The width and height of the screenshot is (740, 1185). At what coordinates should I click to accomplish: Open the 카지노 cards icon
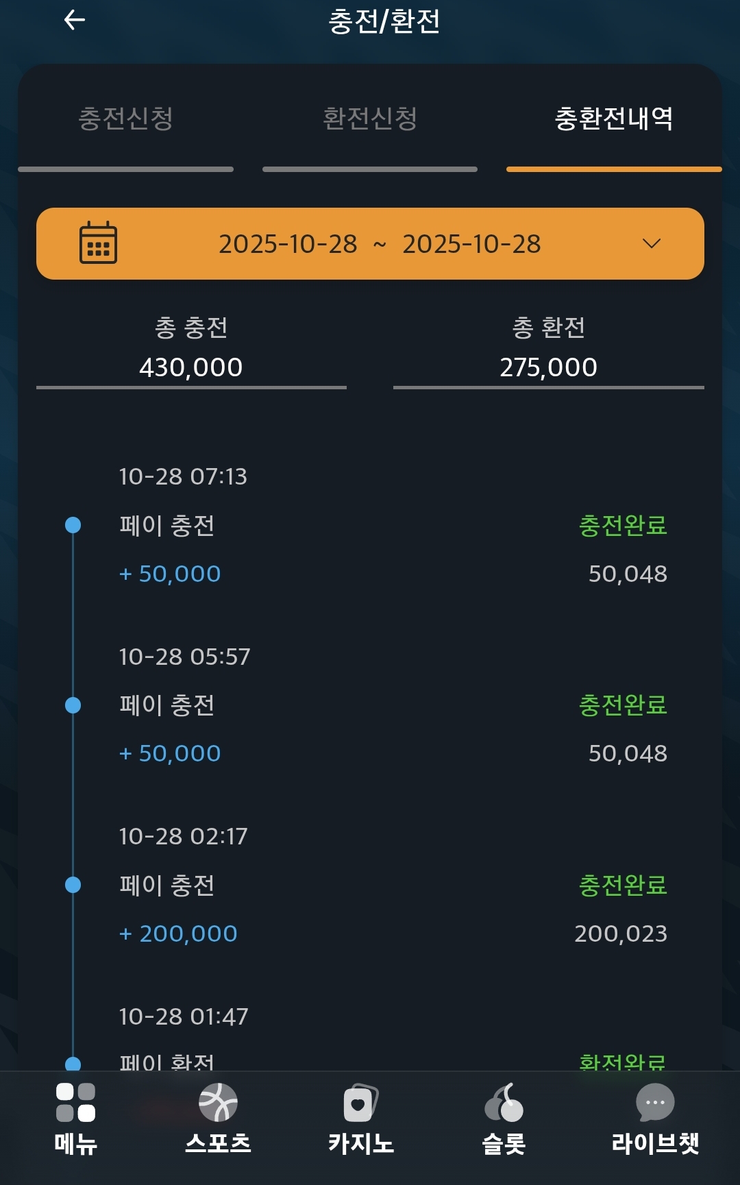click(x=360, y=1102)
